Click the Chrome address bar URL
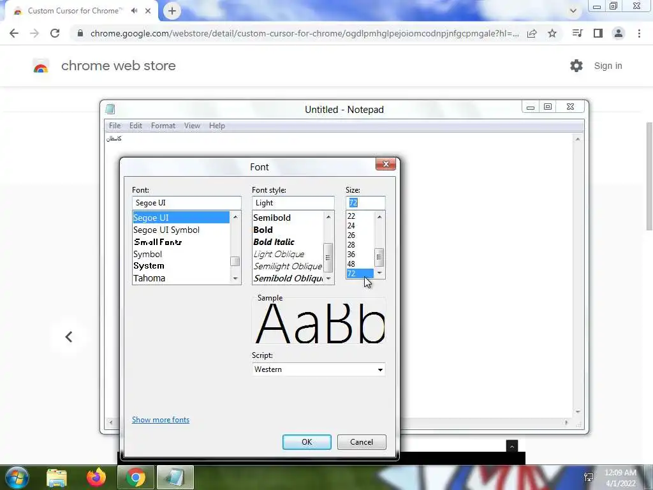This screenshot has height=490, width=653. pos(304,33)
